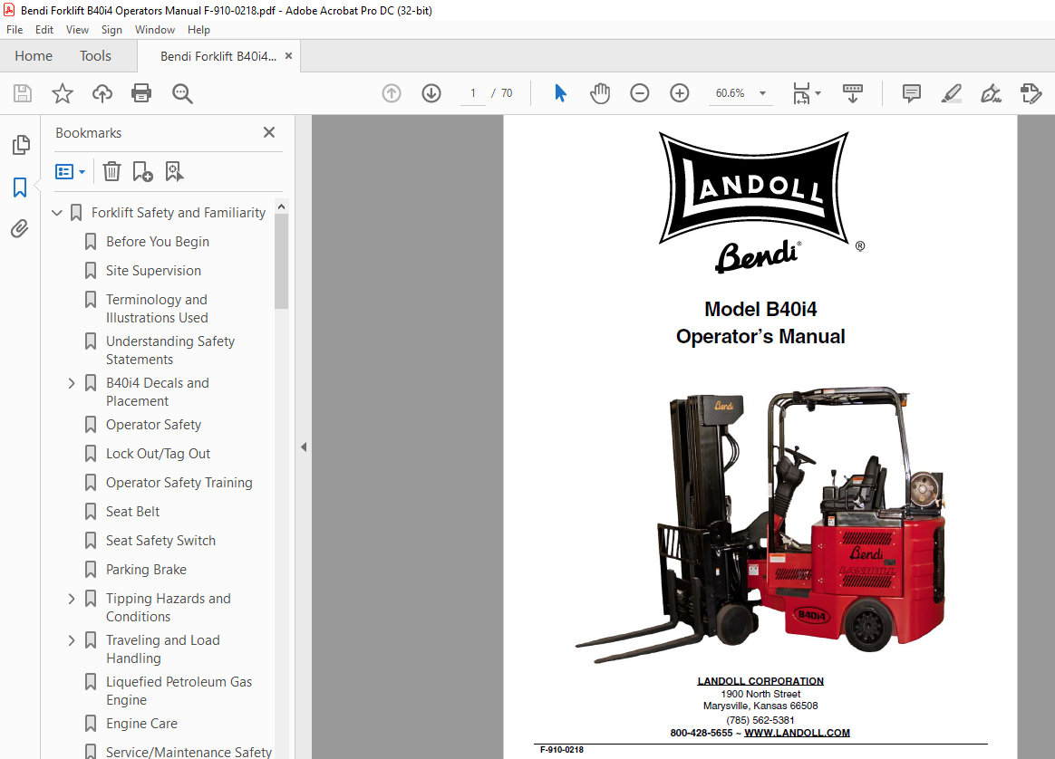The height and width of the screenshot is (759, 1055).
Task: Click the 60.6% zoom value field
Action: click(x=730, y=93)
